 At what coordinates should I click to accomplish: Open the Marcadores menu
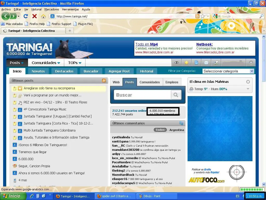pyautogui.click(x=52, y=9)
